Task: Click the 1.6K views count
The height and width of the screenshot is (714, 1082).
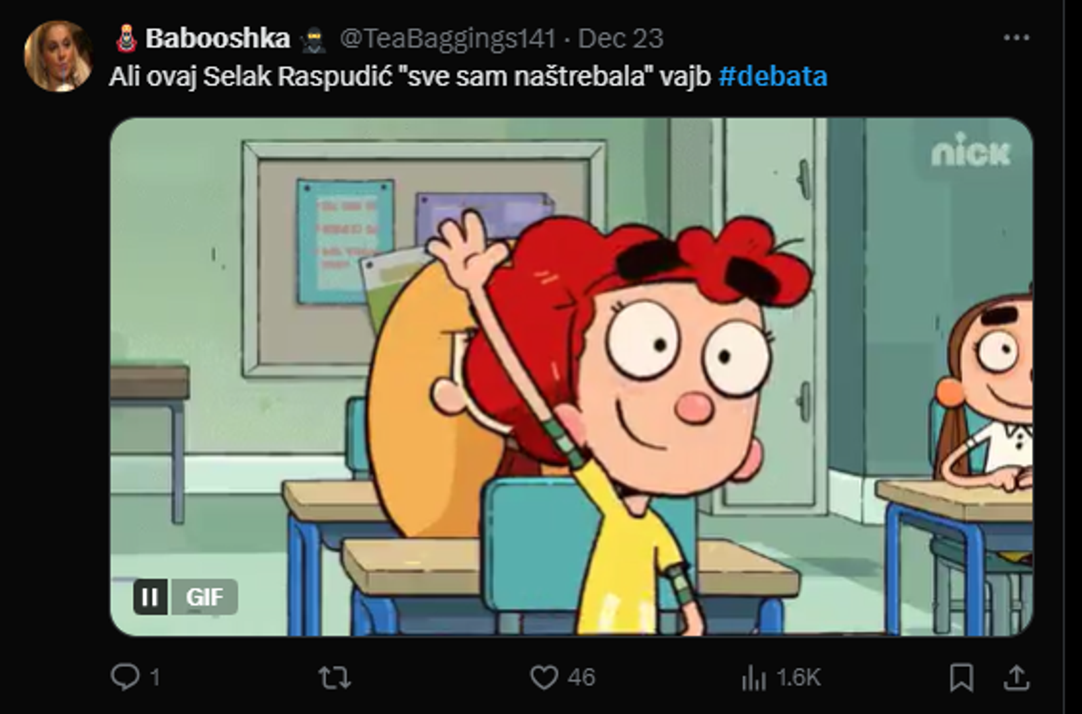Action: click(x=798, y=678)
